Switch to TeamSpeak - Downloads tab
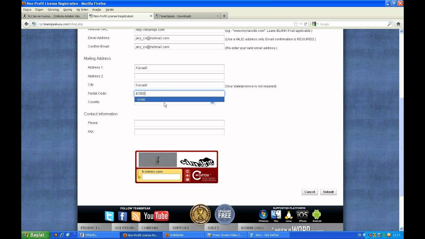 pos(187,16)
